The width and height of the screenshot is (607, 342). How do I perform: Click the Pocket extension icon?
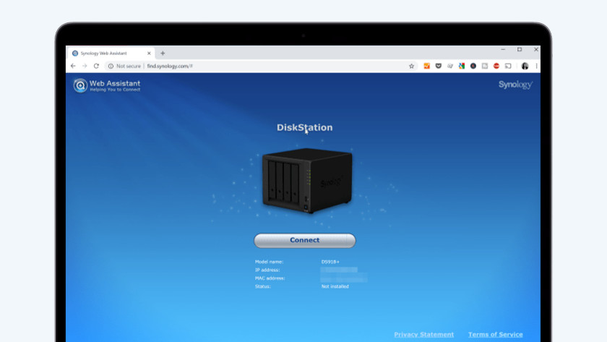coord(438,66)
